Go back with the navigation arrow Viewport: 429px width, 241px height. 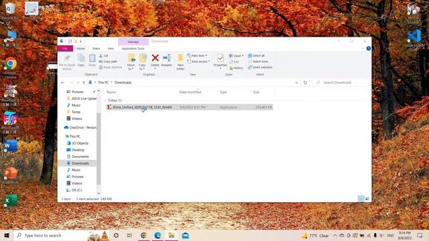62,82
